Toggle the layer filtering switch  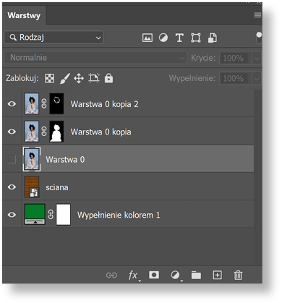(259, 38)
